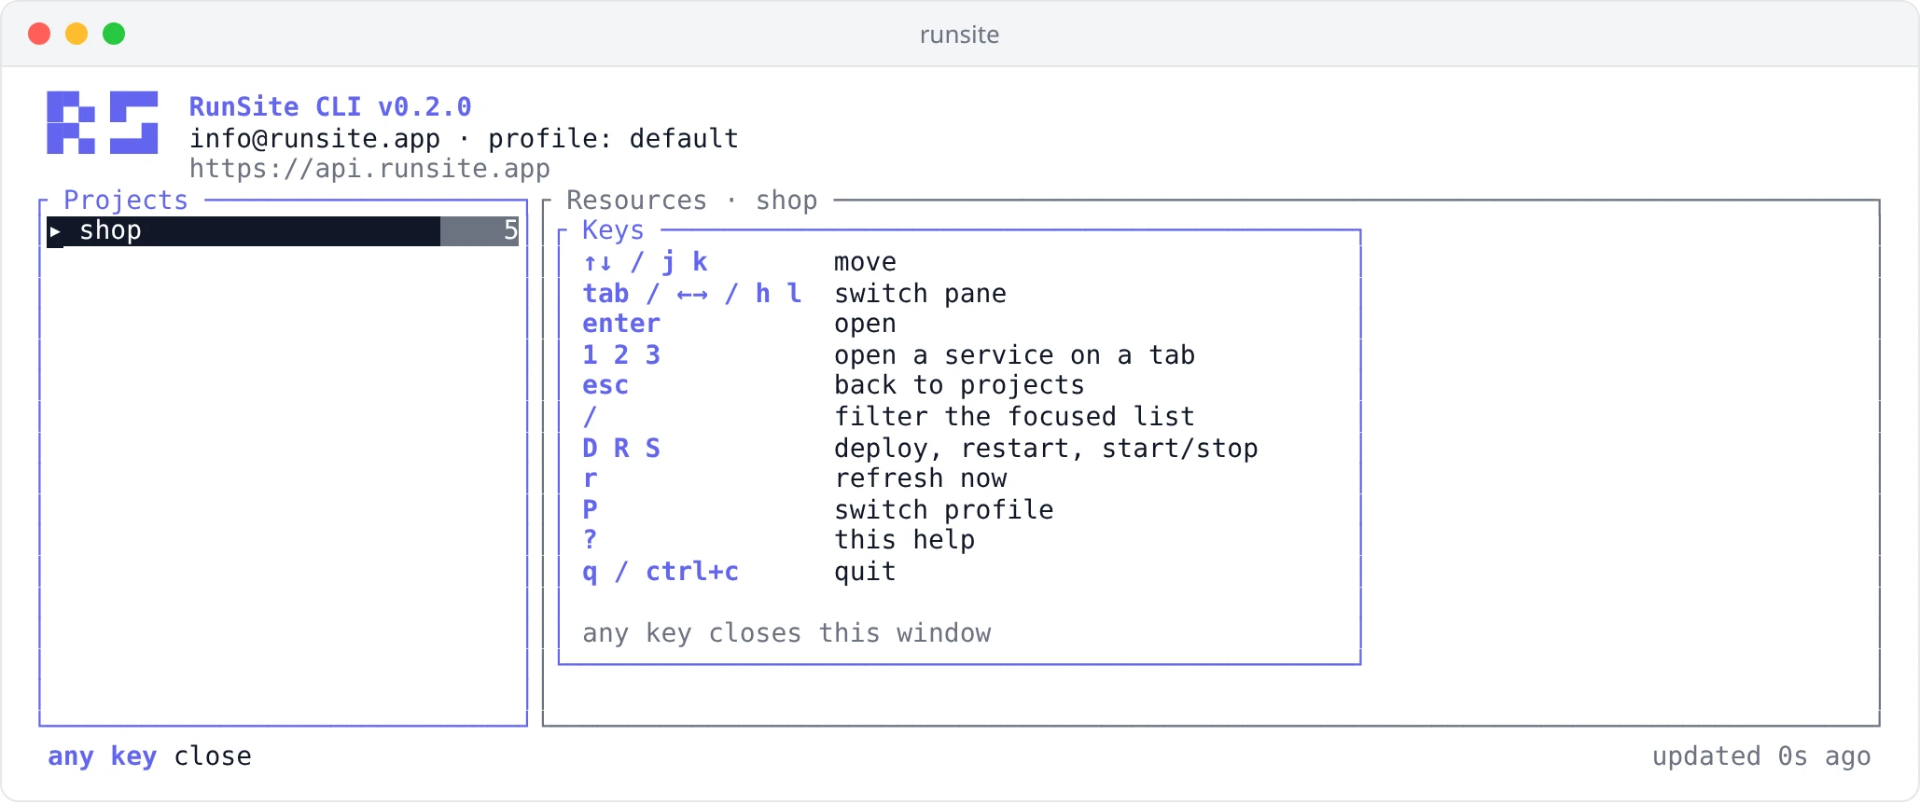Focus the Projects pane title
Viewport: 1920px width, 804px height.
(x=126, y=201)
